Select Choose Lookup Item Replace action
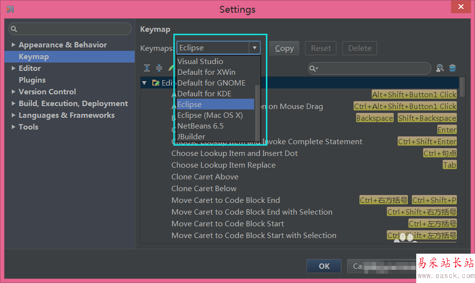The width and height of the screenshot is (475, 283). (224, 165)
